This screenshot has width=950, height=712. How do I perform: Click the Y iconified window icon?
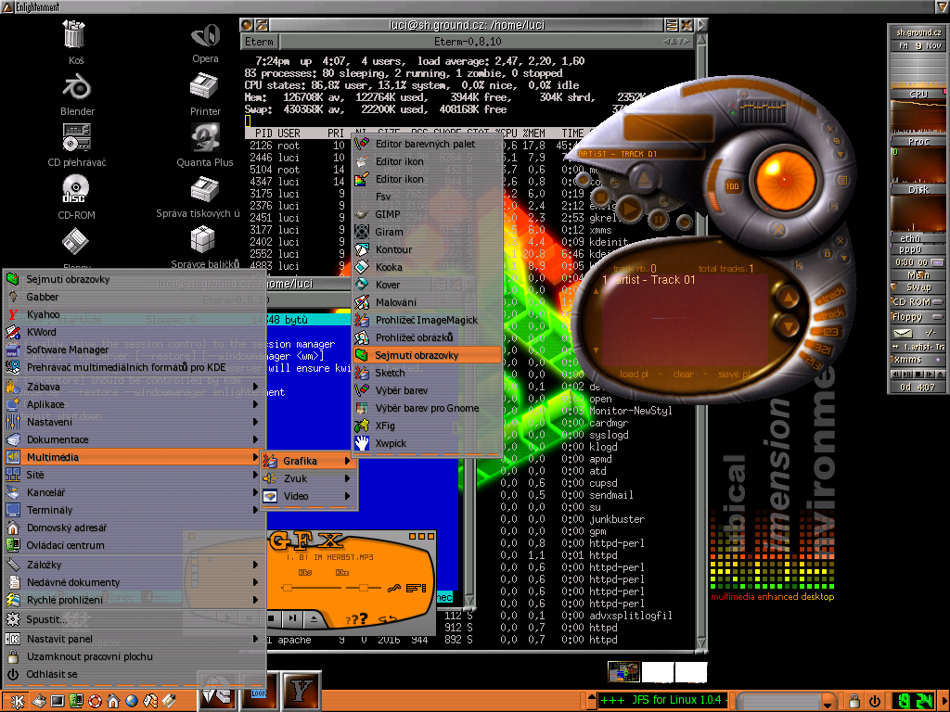[302, 690]
